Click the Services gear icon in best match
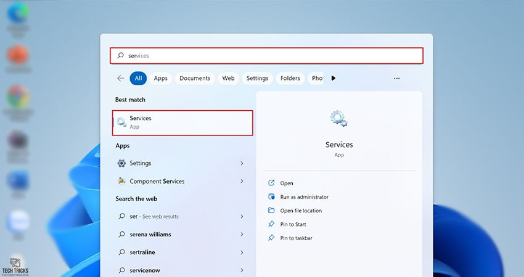This screenshot has height=277, width=524. pyautogui.click(x=121, y=122)
